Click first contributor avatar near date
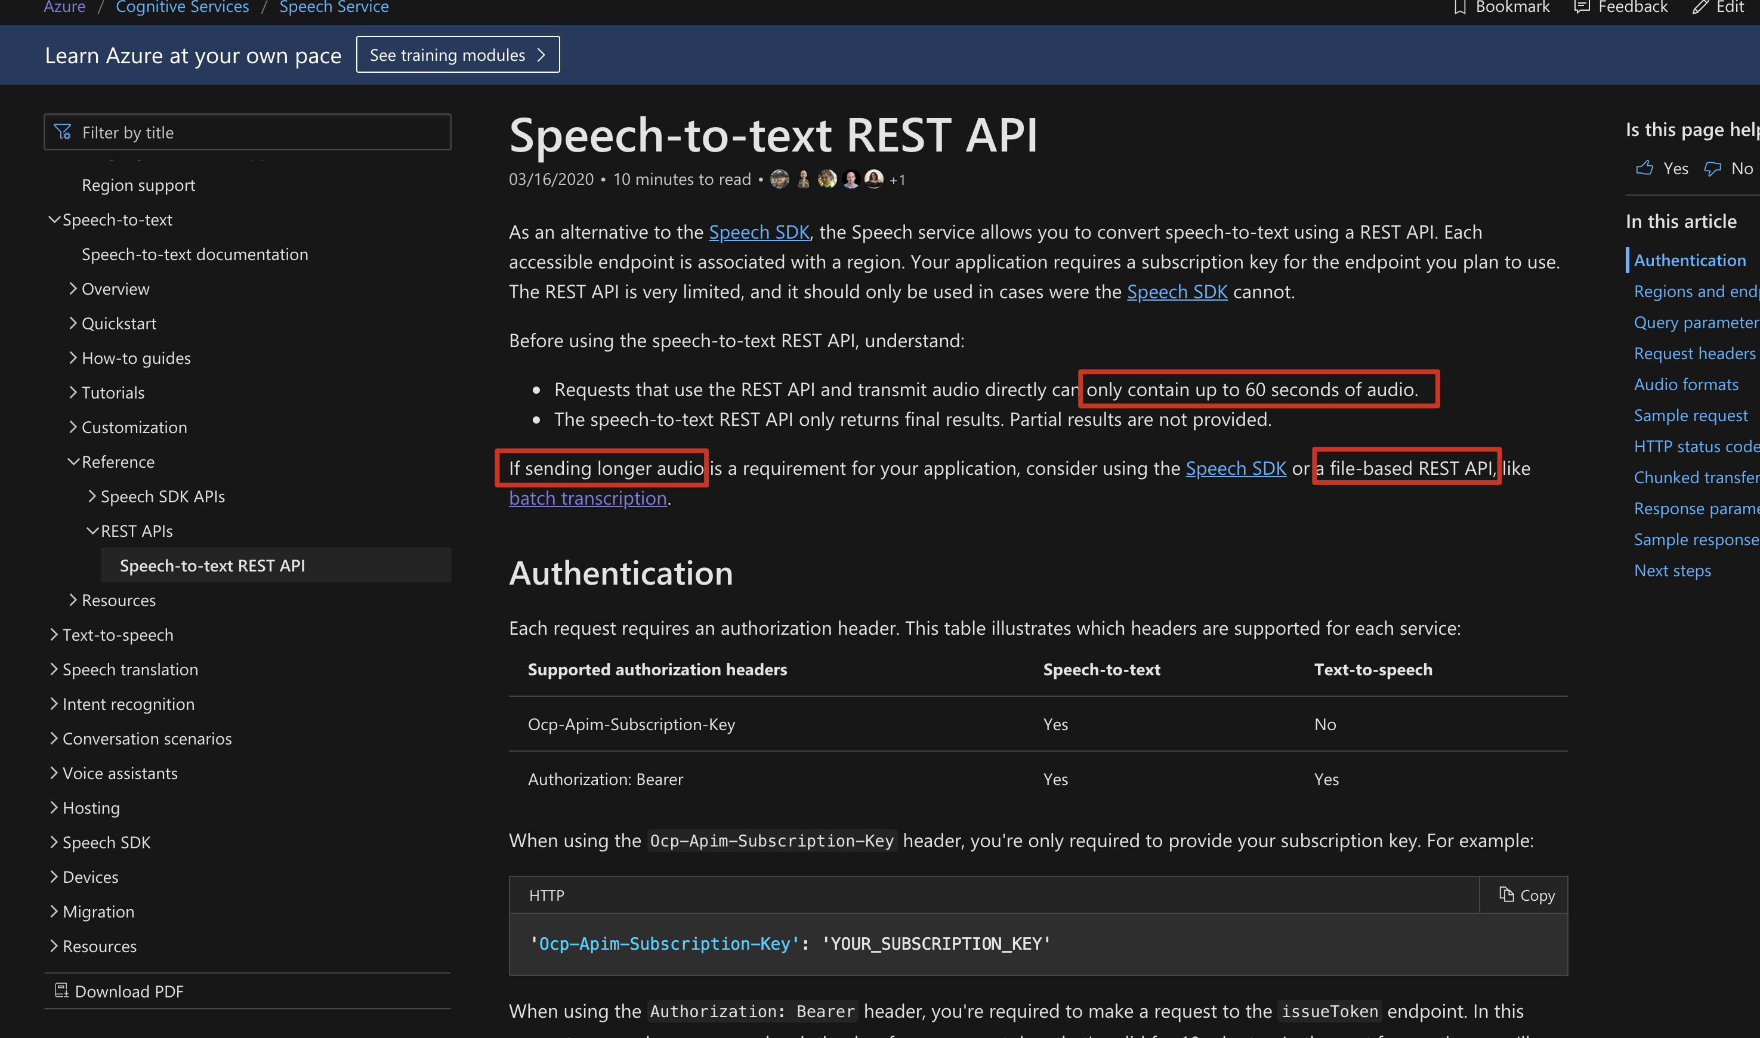The height and width of the screenshot is (1038, 1760). pyautogui.click(x=779, y=179)
